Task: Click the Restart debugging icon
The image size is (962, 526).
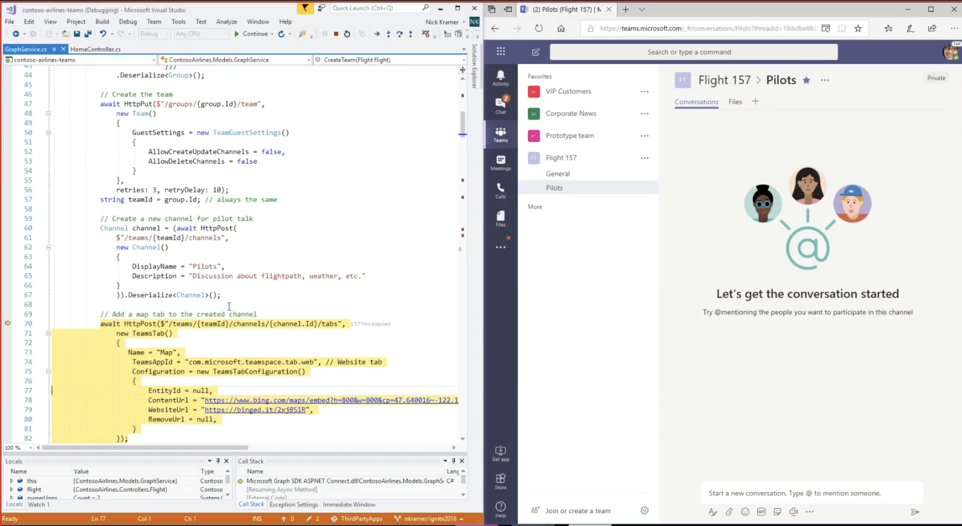Action: coord(347,34)
